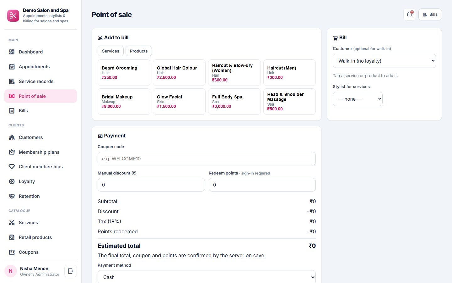
Task: Click the Client memberships diamond icon
Action: click(x=12, y=167)
